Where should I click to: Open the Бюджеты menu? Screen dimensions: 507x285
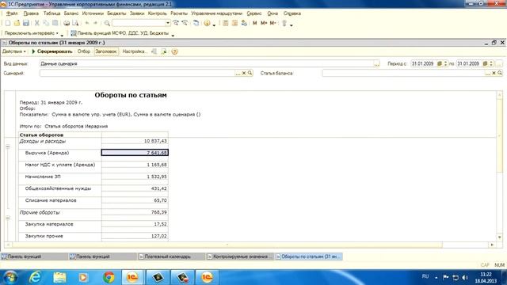coord(116,13)
